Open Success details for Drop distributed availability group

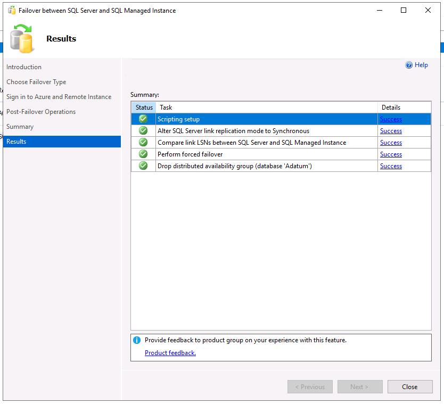point(391,166)
